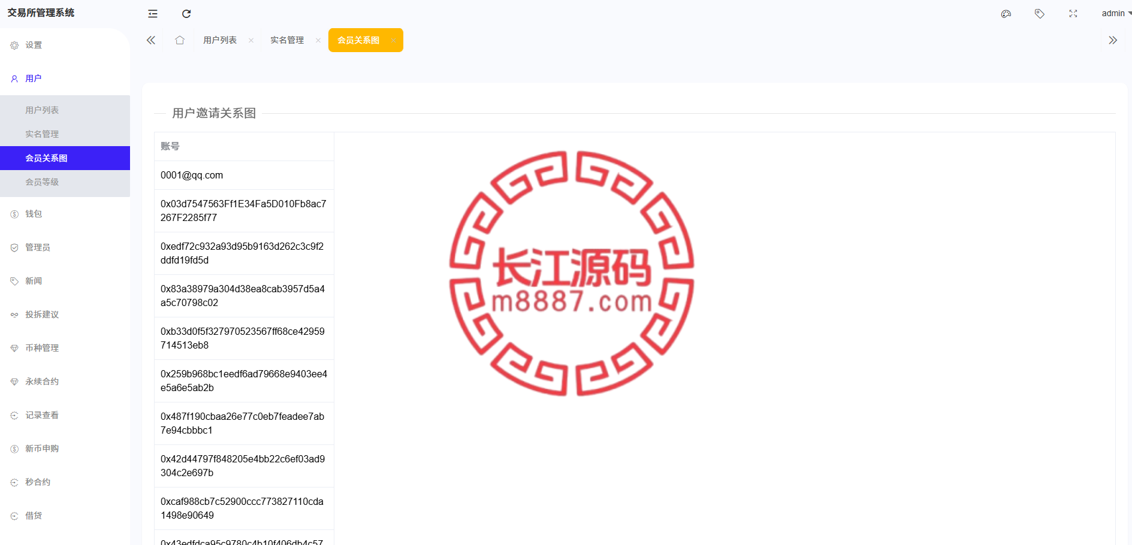The height and width of the screenshot is (545, 1132).
Task: Click the 秒合约 icon in sidebar
Action: (x=14, y=482)
